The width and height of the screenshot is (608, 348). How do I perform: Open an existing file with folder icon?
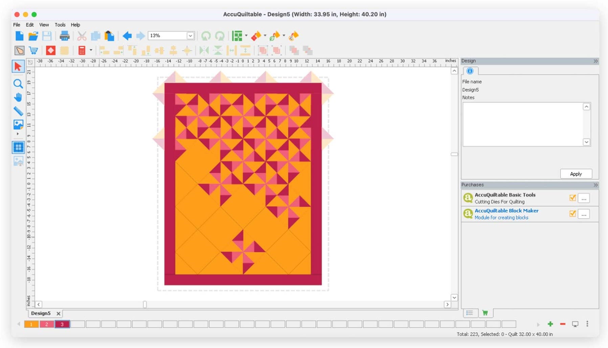pos(33,36)
